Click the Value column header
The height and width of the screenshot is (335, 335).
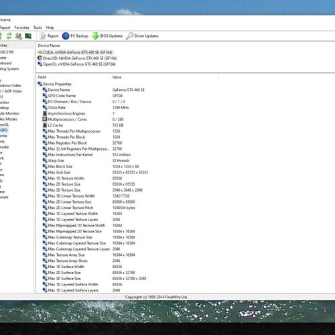117,77
